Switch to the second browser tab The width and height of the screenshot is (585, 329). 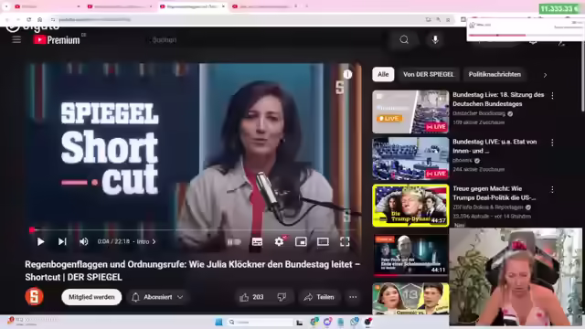(120, 6)
